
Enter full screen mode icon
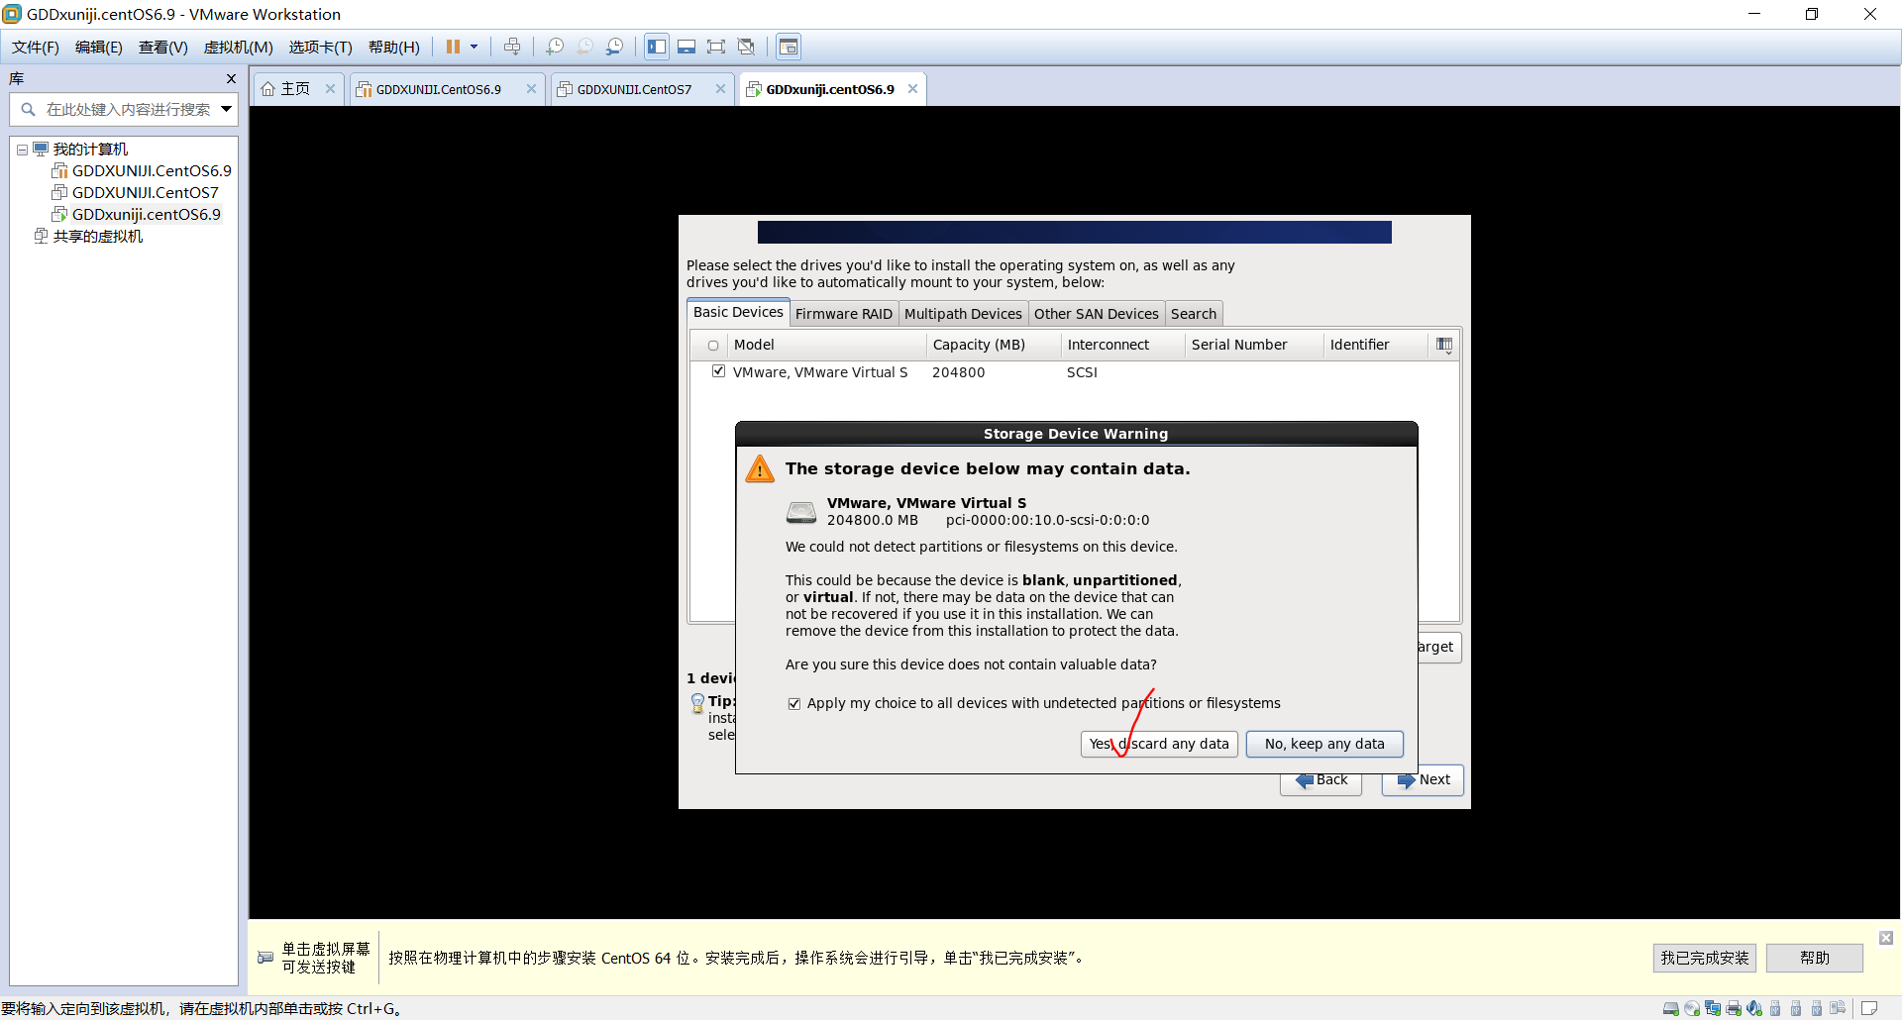tap(716, 47)
